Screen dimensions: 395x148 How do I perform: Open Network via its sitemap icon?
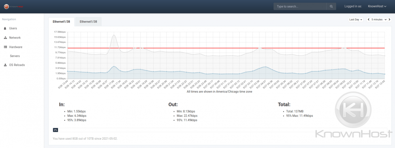(5, 38)
